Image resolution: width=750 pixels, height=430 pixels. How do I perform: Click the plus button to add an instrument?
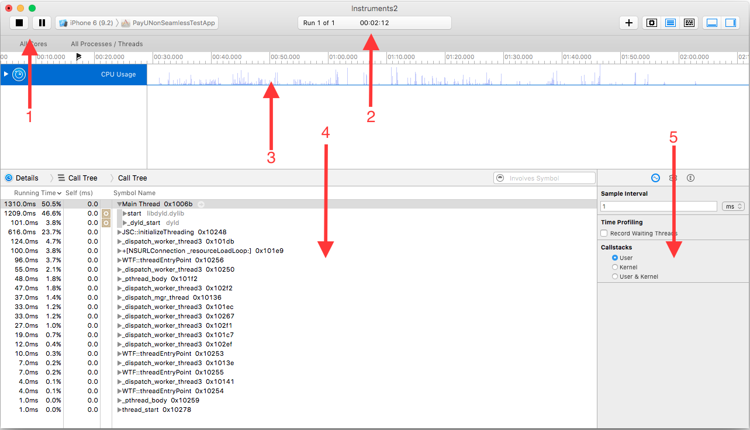tap(628, 23)
